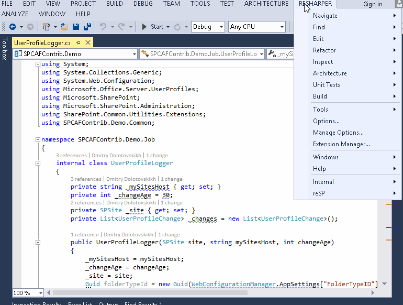The height and width of the screenshot is (305, 403).
Task: Open the Any CPU platform dropdown
Action: tap(282, 27)
